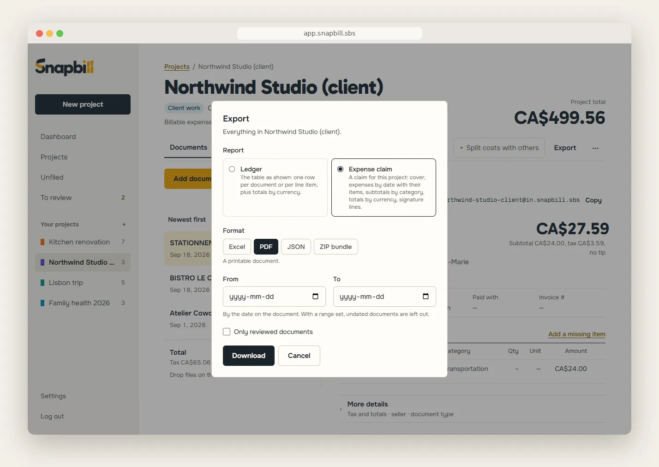This screenshot has width=659, height=467.
Task: Click the Add document button
Action: coord(188,179)
